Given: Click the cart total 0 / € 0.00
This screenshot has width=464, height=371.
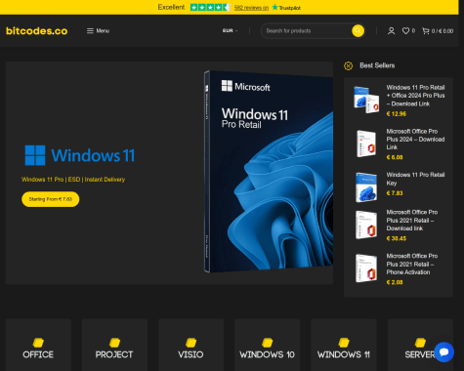Looking at the screenshot, I should pyautogui.click(x=443, y=31).
